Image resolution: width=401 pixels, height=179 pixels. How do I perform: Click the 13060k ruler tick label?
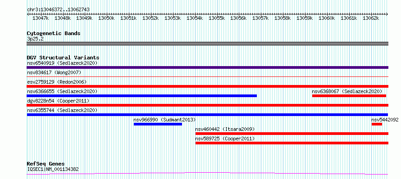(327, 18)
